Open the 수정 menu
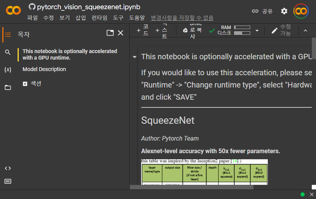Viewport: 316px width, 199px height. 48,18
